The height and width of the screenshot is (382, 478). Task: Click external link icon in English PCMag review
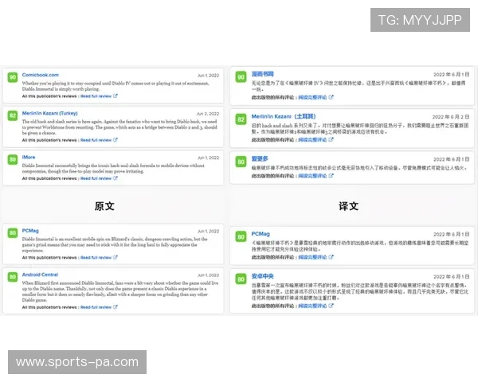116,257
